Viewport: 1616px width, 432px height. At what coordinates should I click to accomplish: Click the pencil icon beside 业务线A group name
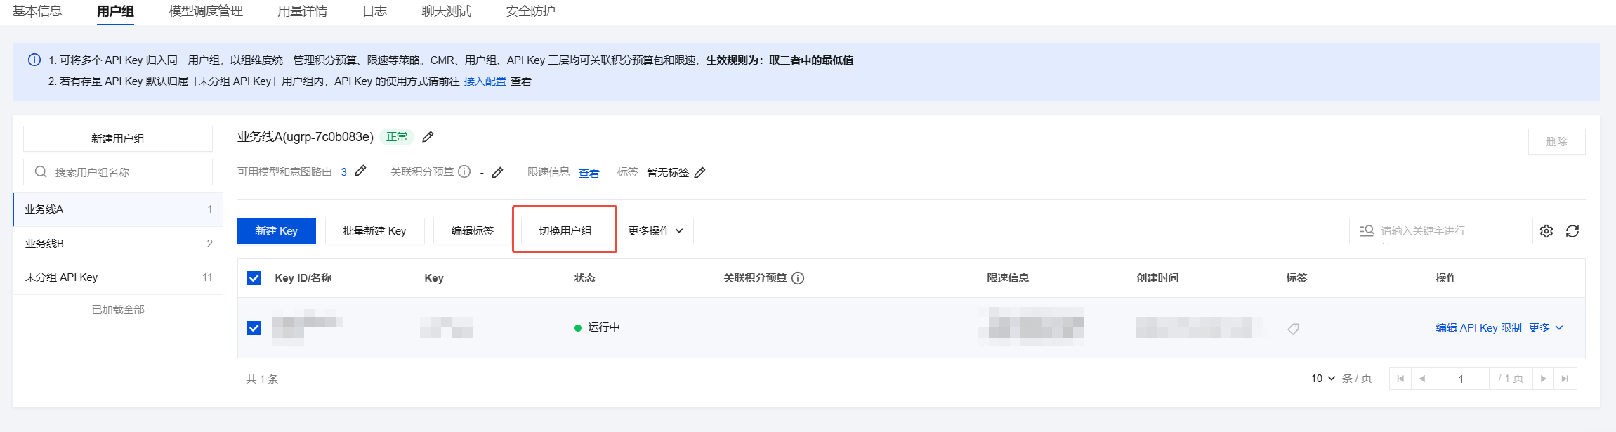click(x=428, y=137)
